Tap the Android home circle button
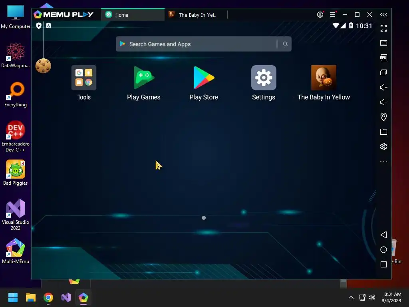This screenshot has width=409, height=307. pos(383,249)
